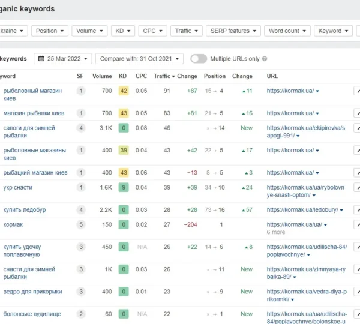Open the chart button in the купить ледобур row
The image size is (360, 324).
point(357,210)
